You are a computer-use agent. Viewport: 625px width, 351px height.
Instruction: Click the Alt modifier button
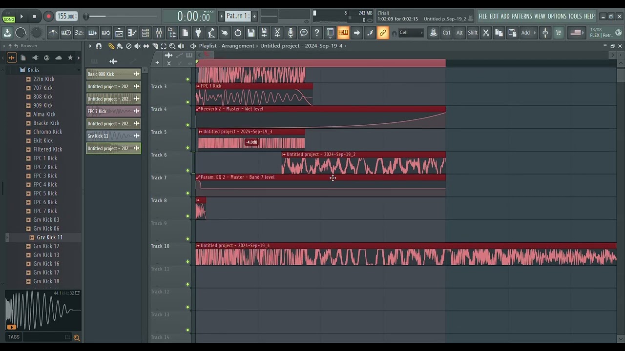tap(459, 33)
